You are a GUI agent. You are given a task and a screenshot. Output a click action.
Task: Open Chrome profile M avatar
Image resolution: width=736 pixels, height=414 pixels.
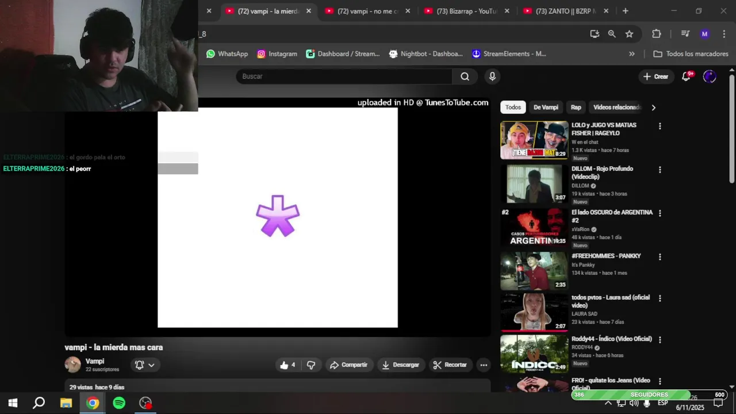point(704,34)
